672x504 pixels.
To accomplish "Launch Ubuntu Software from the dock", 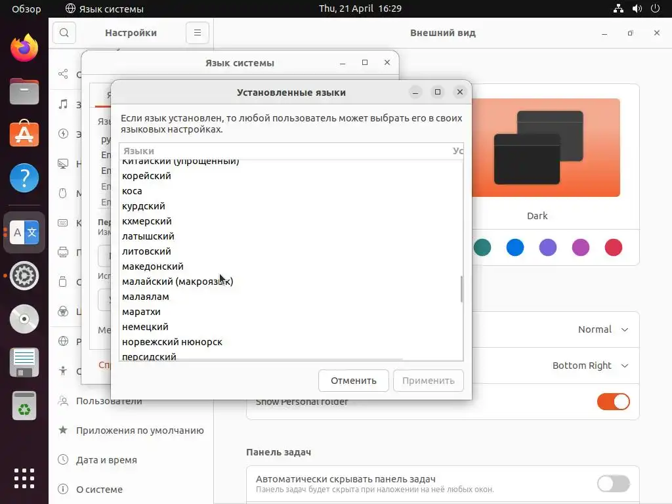I will 24,134.
